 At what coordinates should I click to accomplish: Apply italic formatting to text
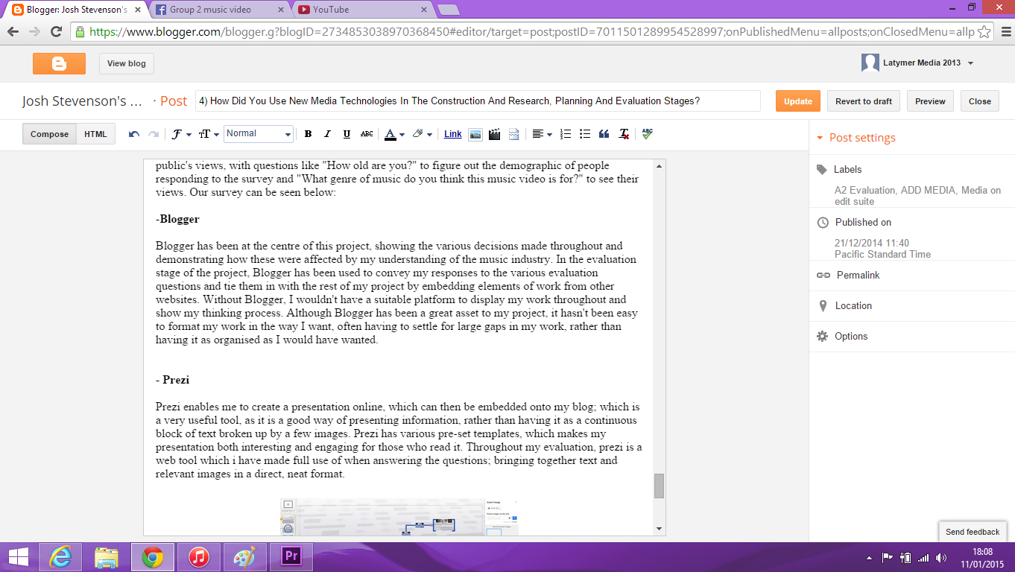[327, 134]
